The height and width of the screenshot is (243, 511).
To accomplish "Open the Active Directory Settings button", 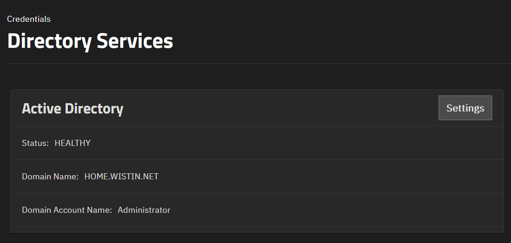I will point(465,108).
